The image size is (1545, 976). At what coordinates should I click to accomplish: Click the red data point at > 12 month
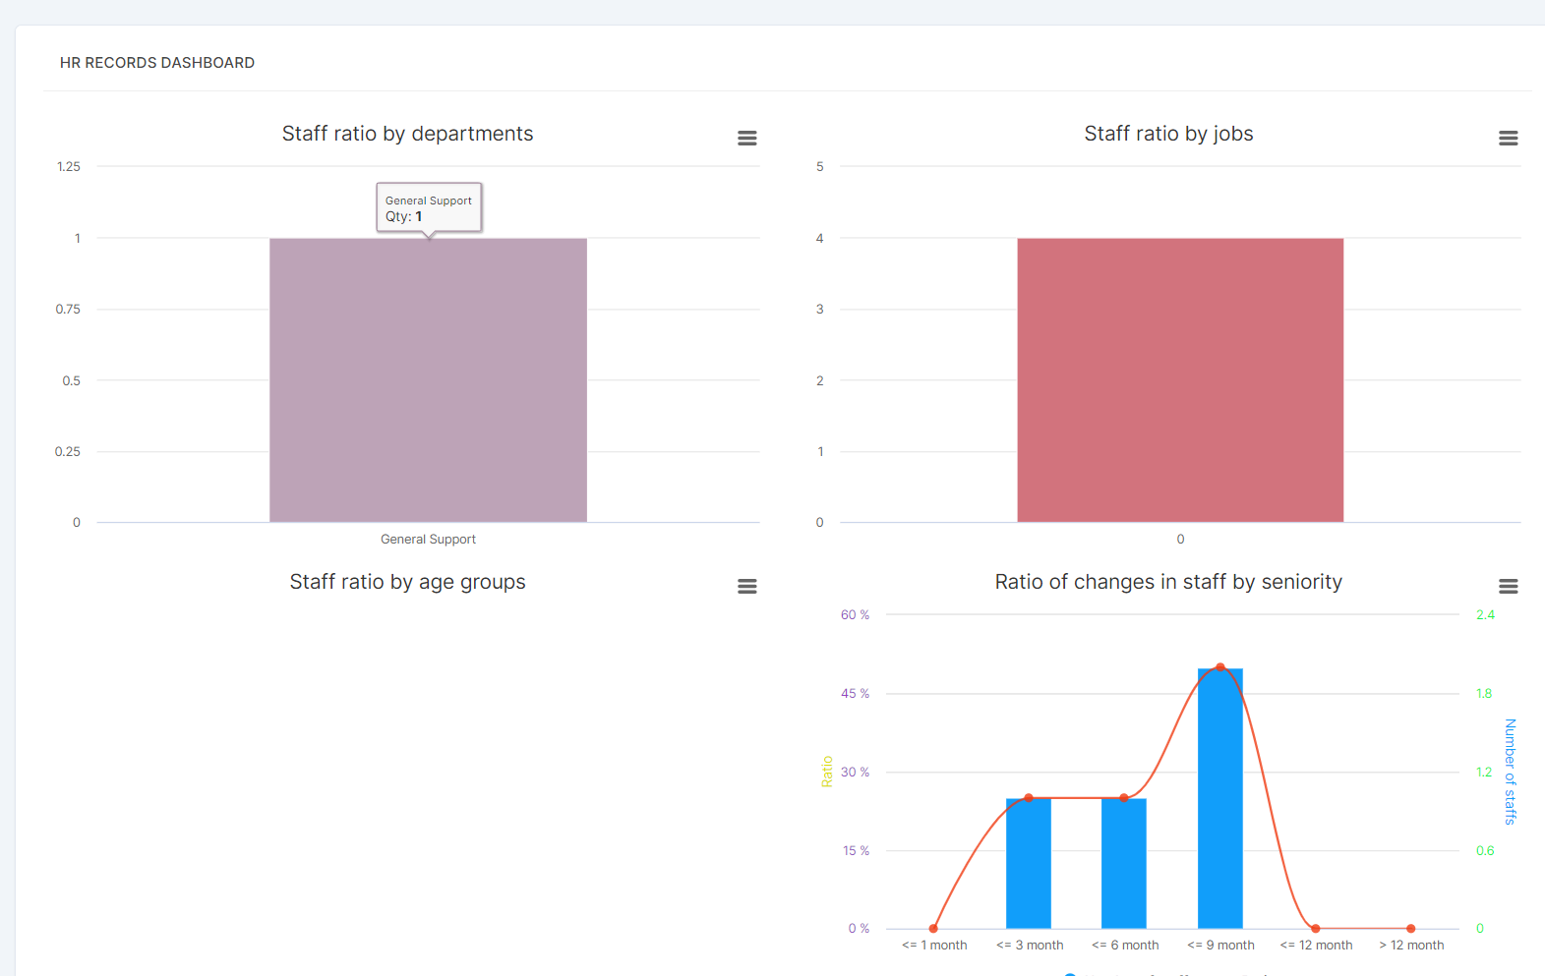(1410, 928)
